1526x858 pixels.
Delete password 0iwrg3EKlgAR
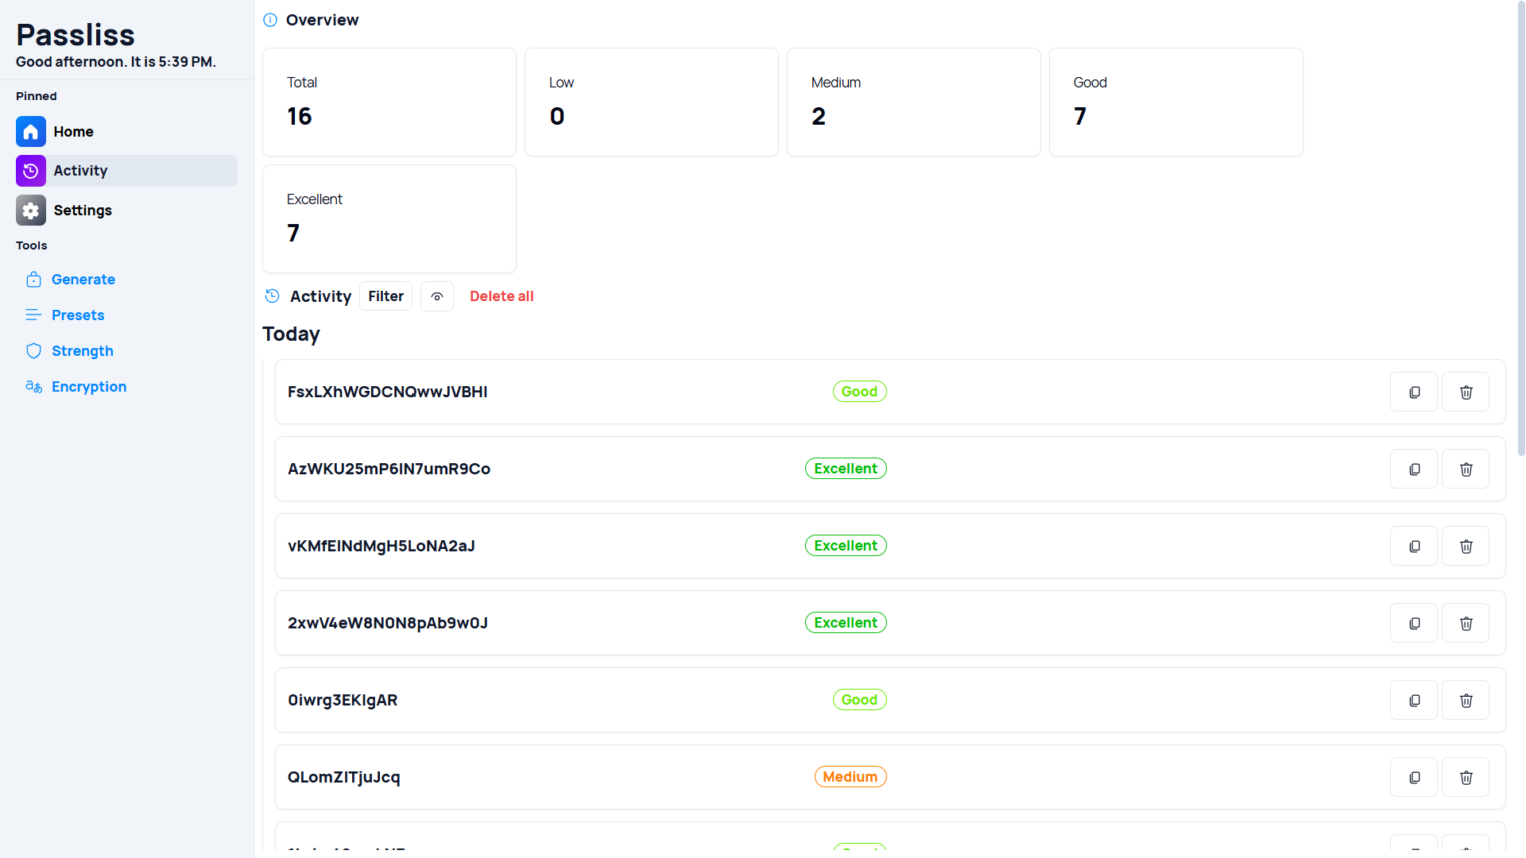(1466, 701)
